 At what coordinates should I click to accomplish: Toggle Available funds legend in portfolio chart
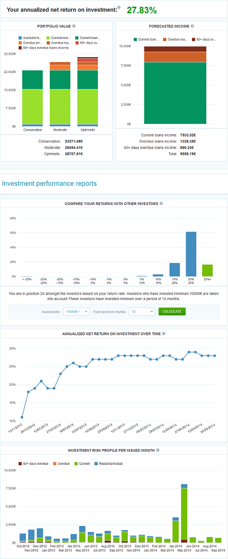click(30, 38)
